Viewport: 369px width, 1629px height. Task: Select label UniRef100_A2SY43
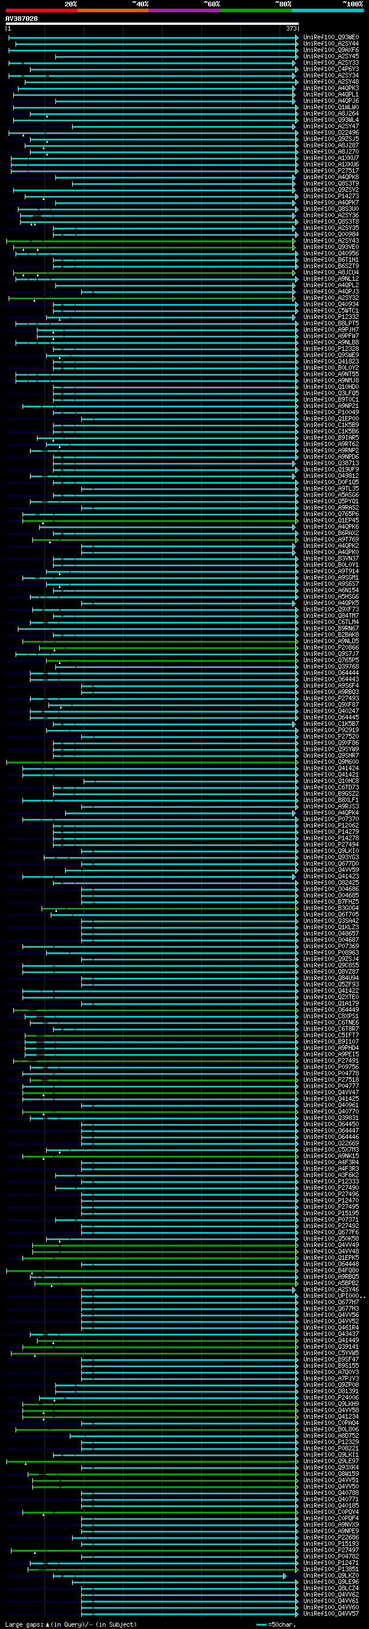click(x=330, y=241)
